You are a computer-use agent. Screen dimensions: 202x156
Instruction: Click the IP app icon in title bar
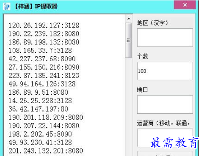[7, 6]
